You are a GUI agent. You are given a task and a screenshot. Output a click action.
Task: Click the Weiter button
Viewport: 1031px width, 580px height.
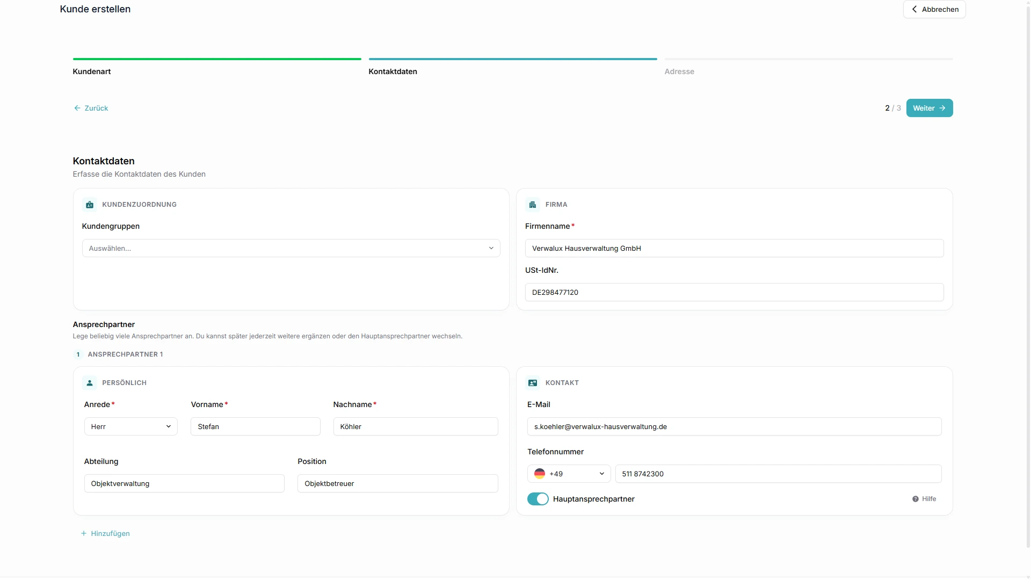930,108
